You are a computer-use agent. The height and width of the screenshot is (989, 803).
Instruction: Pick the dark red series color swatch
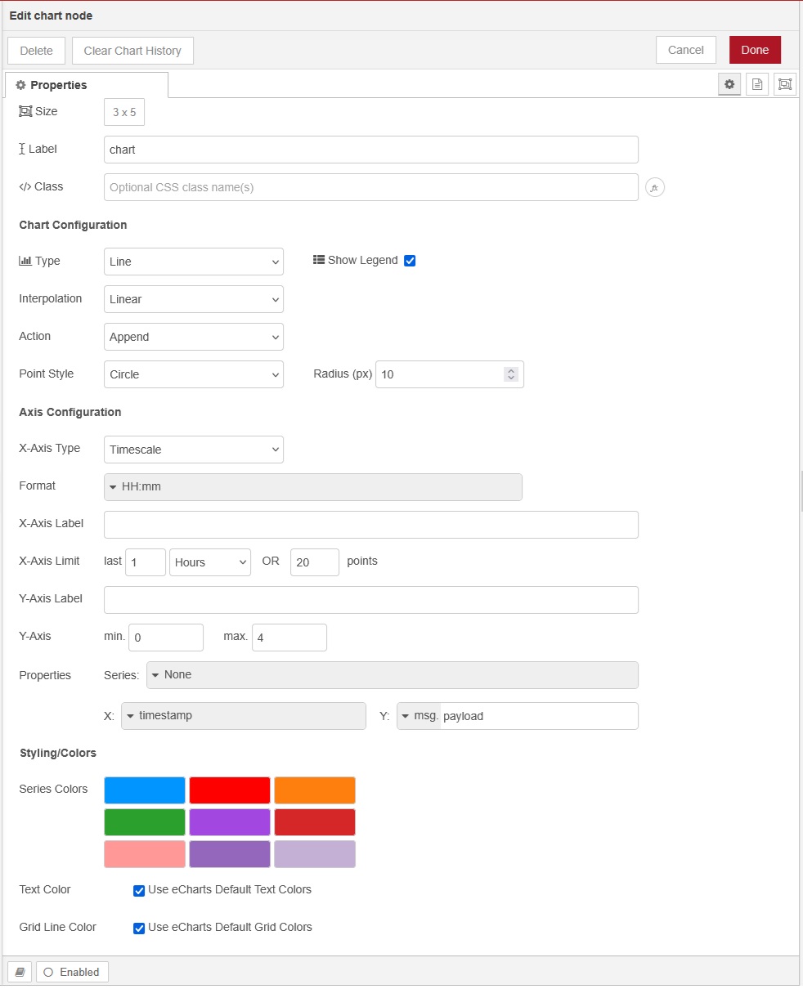[x=315, y=822]
